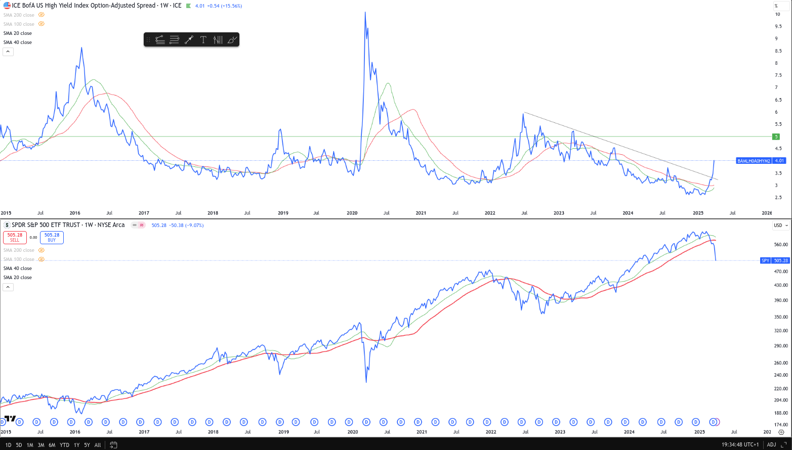Image resolution: width=792 pixels, height=450 pixels.
Task: Select the Text tool in floating toolbar
Action: click(203, 40)
